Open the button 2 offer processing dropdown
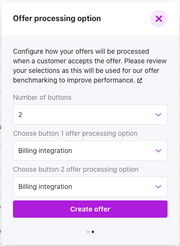The width and height of the screenshot is (180, 246). (x=90, y=187)
